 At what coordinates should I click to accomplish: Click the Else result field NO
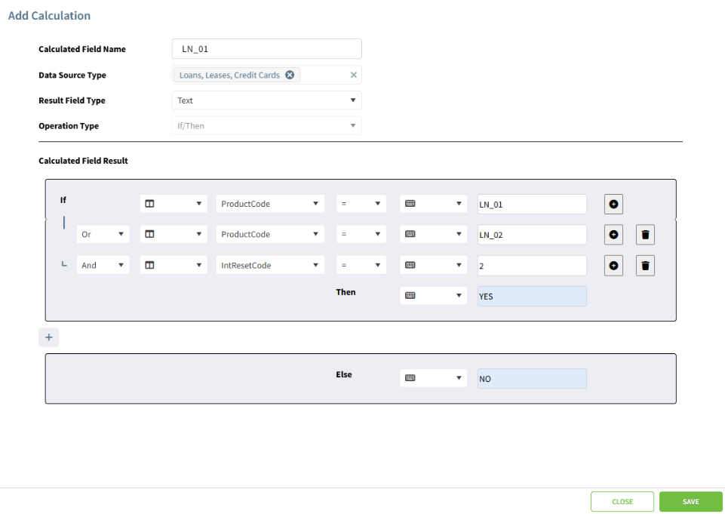[532, 378]
